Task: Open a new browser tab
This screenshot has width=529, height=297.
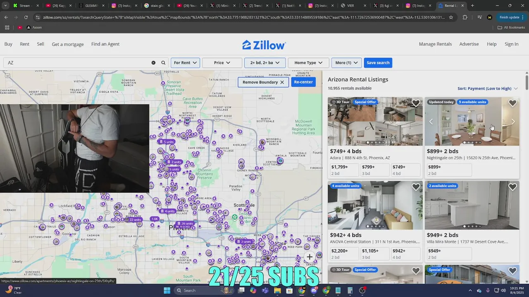Action: tap(472, 6)
